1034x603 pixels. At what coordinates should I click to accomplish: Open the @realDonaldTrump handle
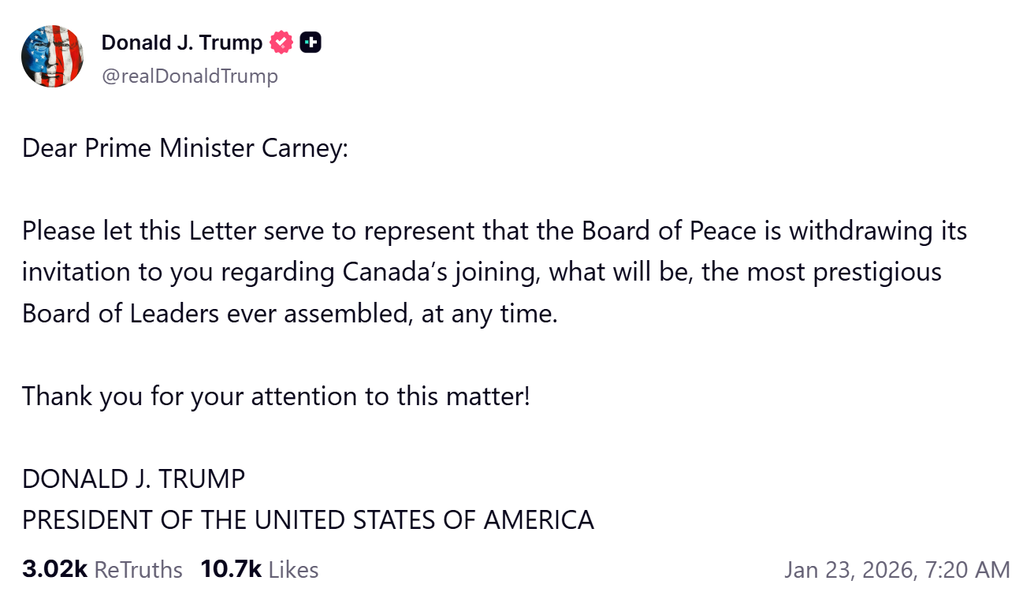tap(191, 76)
